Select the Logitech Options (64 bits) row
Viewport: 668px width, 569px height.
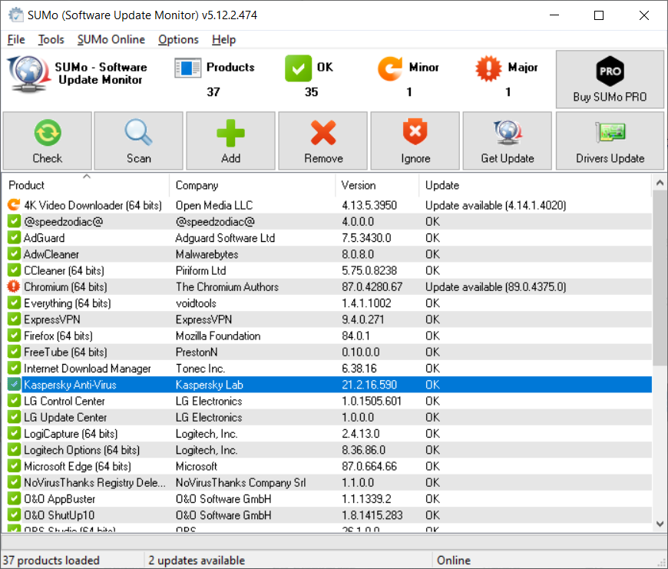click(327, 450)
